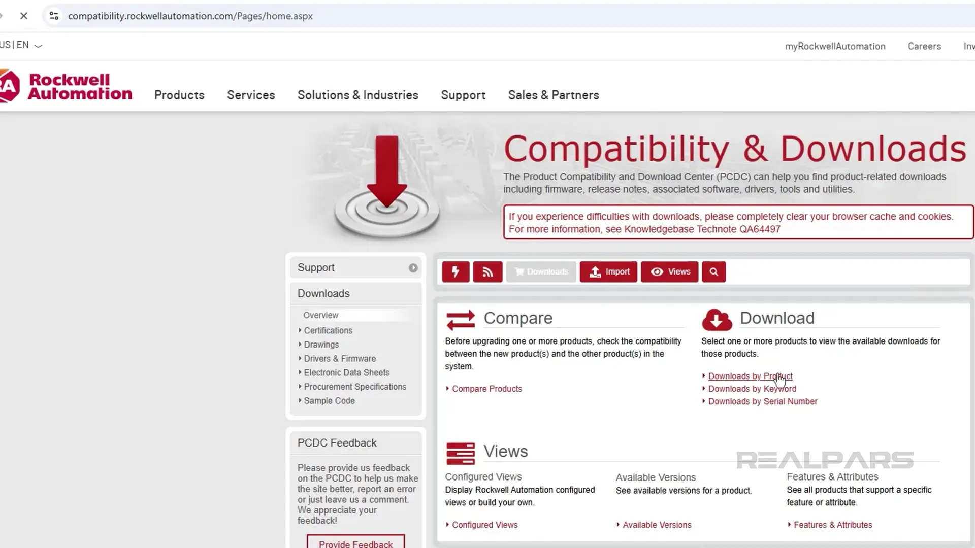Open the Sales & Partners menu
Image resolution: width=975 pixels, height=548 pixels.
click(x=554, y=95)
